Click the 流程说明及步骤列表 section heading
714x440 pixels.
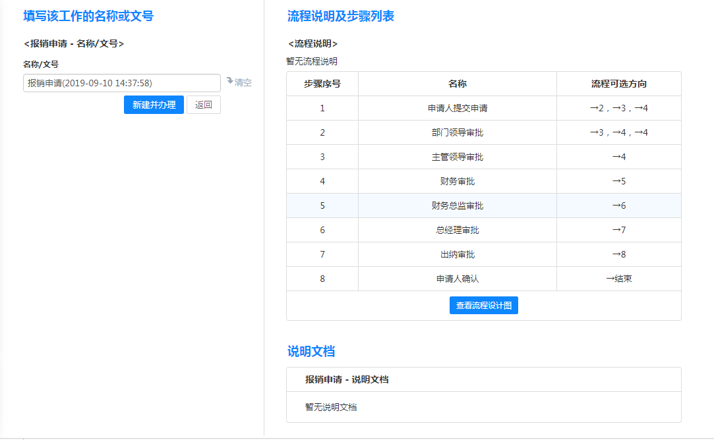(x=341, y=16)
